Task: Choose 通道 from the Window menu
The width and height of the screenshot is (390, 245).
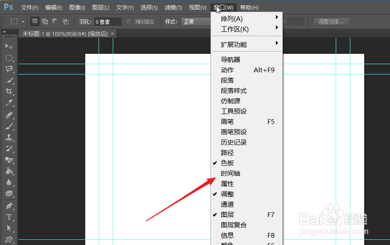Action: (247, 205)
